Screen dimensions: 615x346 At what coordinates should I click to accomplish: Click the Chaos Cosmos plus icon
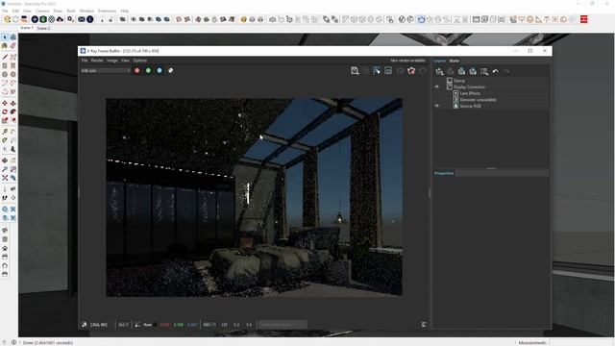tap(35, 19)
